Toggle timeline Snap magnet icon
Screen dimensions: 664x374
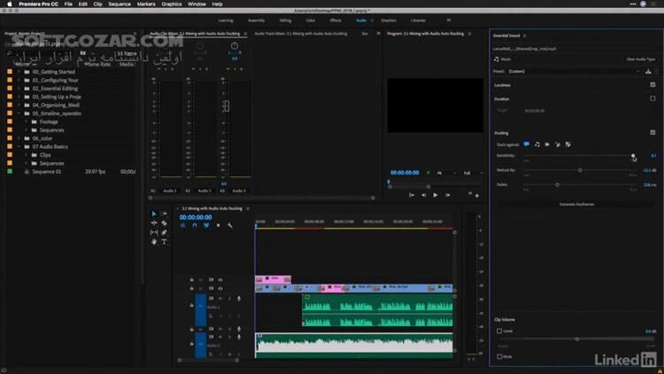(195, 226)
